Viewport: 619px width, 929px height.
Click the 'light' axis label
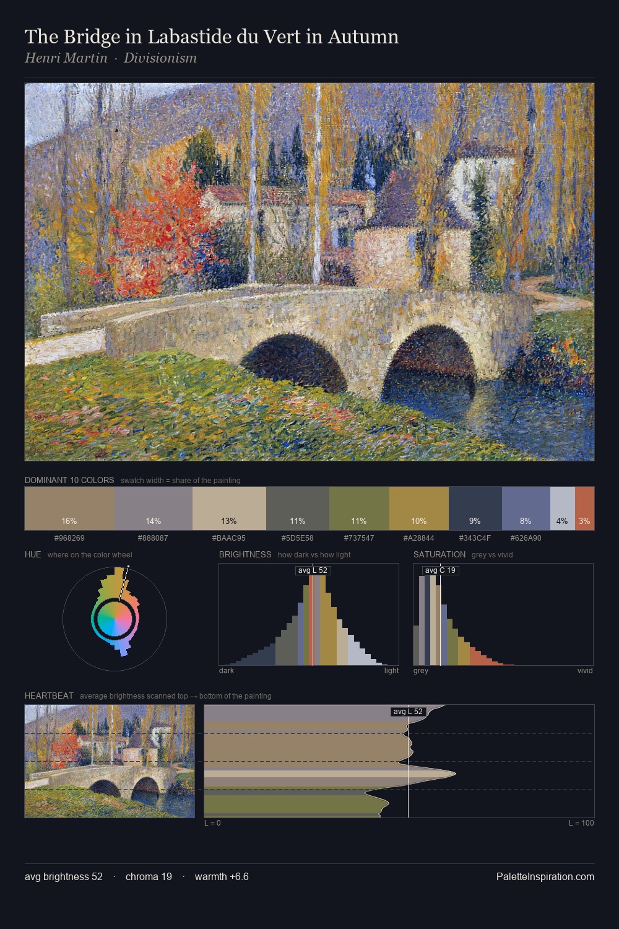pyautogui.click(x=392, y=671)
